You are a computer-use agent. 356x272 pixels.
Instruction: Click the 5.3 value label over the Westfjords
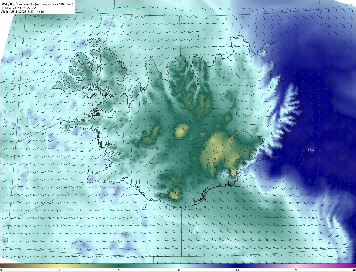[85, 68]
